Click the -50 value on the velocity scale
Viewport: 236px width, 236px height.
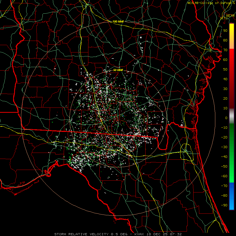224,167
